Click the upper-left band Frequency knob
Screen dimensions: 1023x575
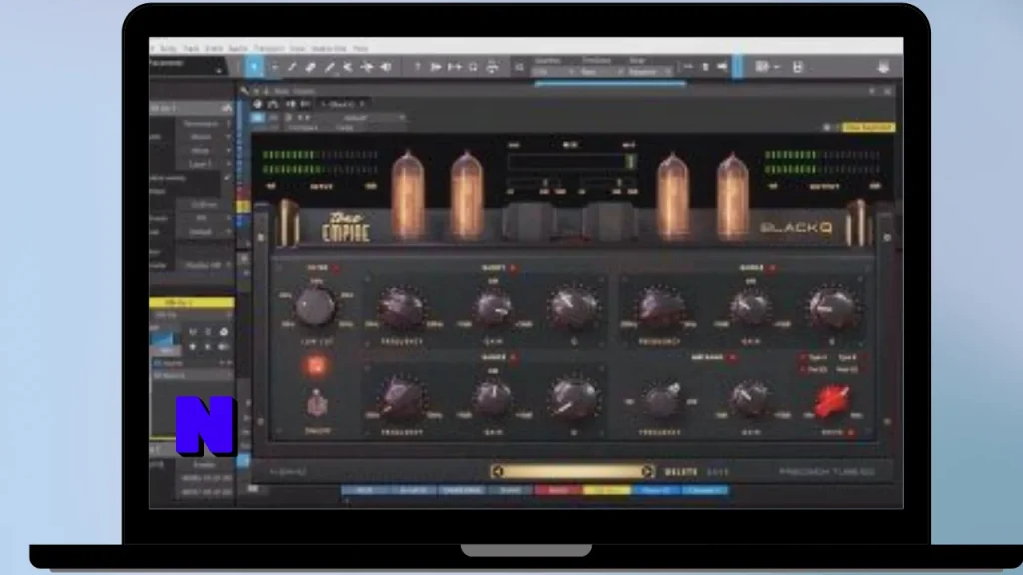402,309
